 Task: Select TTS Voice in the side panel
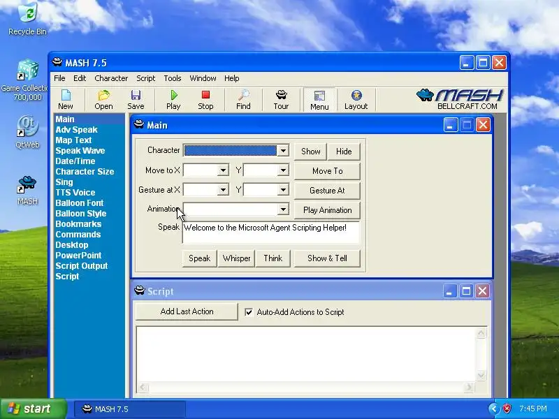click(x=75, y=193)
